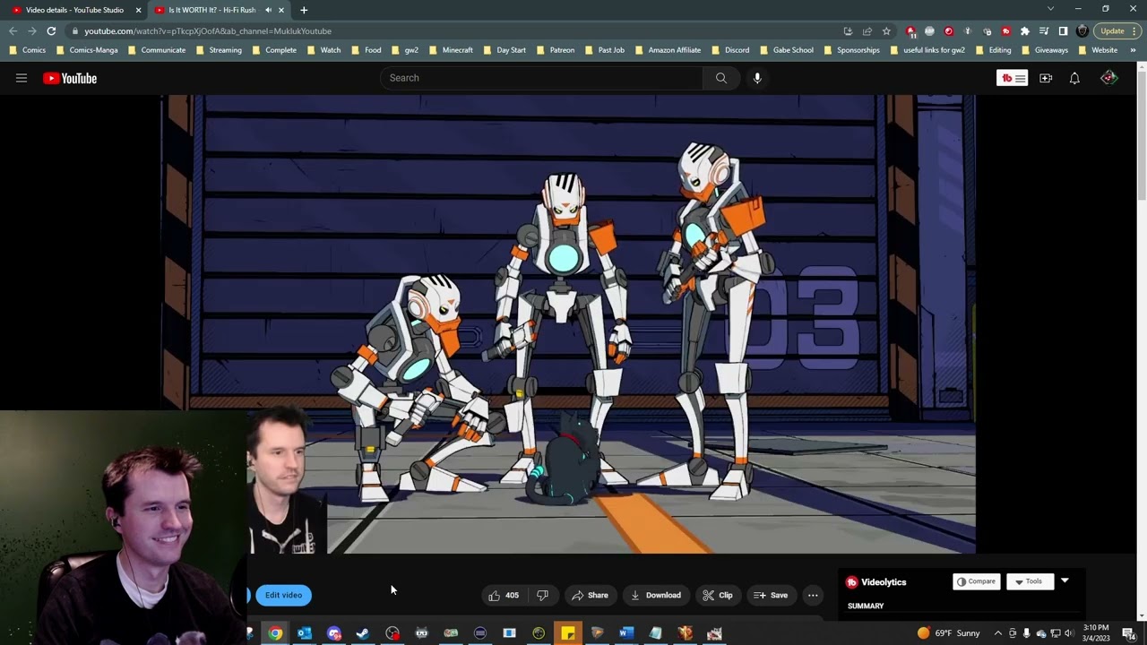Open the TubeBuddy menu in YouTube header
Image resolution: width=1147 pixels, height=645 pixels.
(x=1012, y=78)
